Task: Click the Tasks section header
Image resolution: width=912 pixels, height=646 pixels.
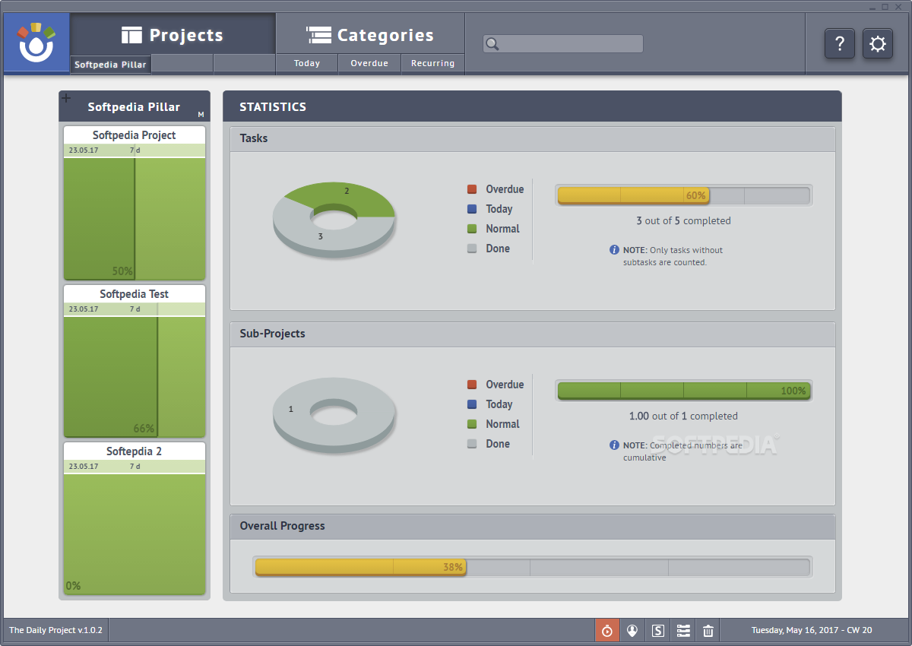Action: (x=533, y=138)
